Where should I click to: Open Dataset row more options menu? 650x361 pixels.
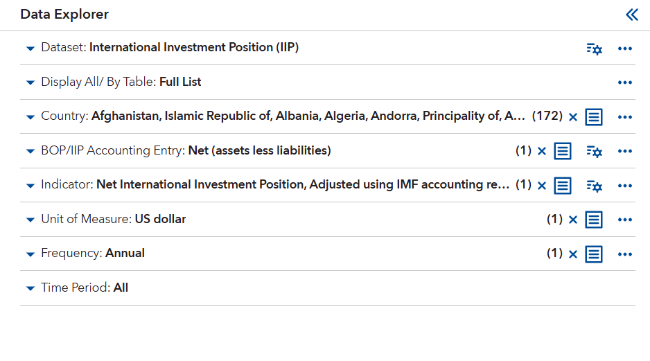(x=625, y=49)
